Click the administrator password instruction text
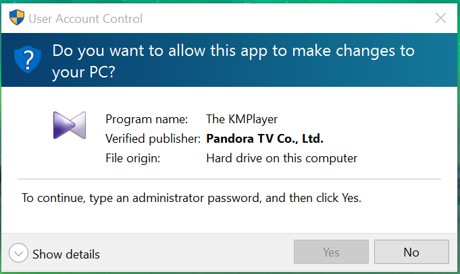 pyautogui.click(x=192, y=198)
